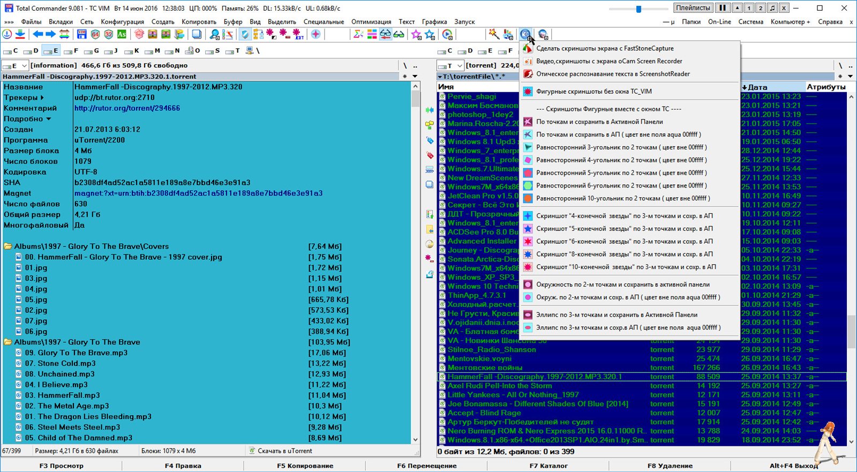Viewport: 857px width, 472px height.
Task: Adjust the volume slider in title bar
Action: click(x=638, y=9)
